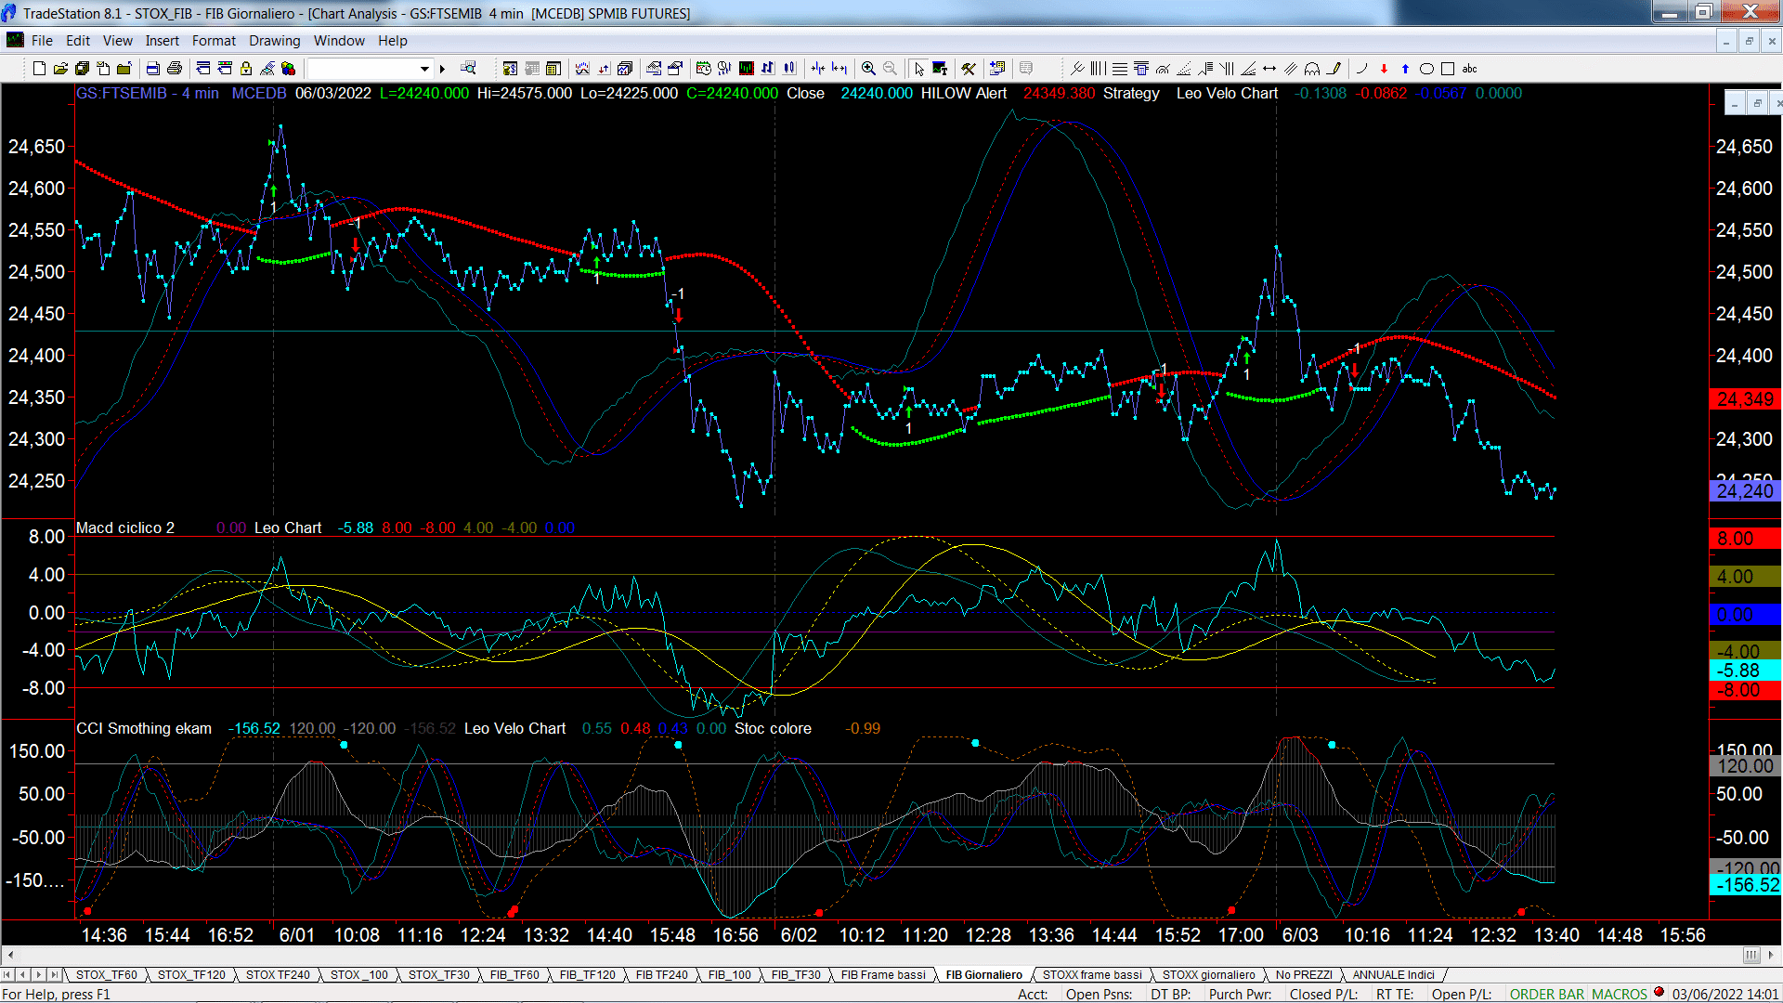Click the 'CCI Smothing ekam' indicator label

(144, 728)
